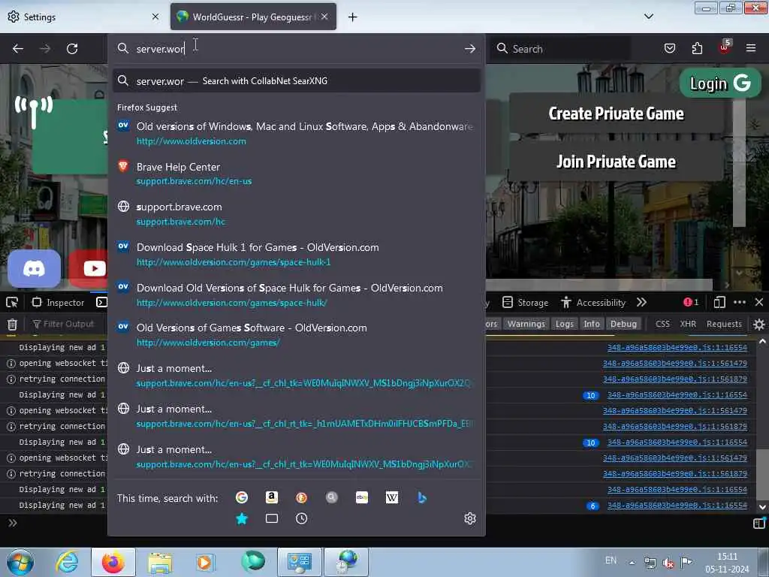Click the error count badge
The width and height of the screenshot is (769, 577).
[691, 302]
